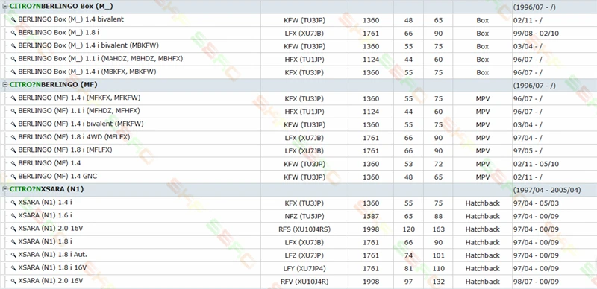Click MPV in BERLINGO (MF) 1.4 GNC row
Screen dimensions: 597x289
(482, 177)
